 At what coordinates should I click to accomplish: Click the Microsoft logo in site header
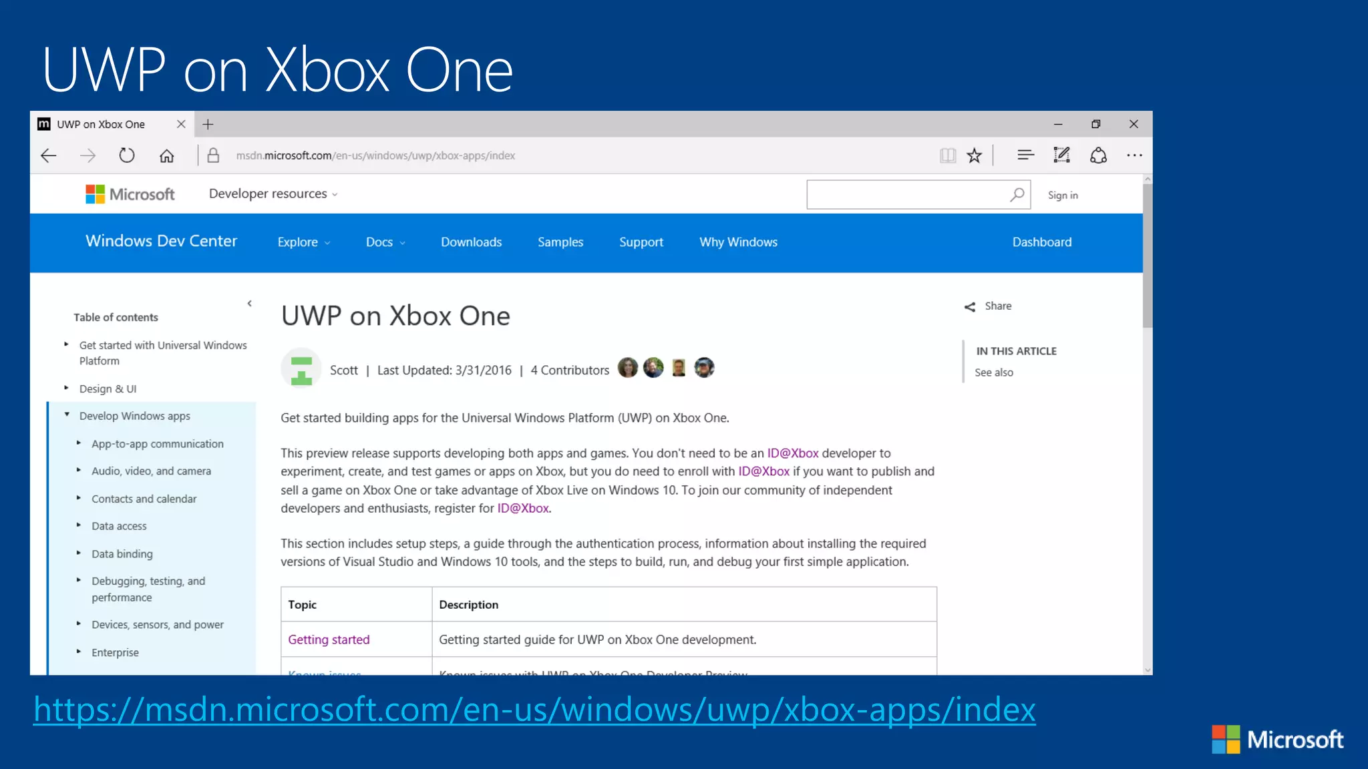(x=130, y=194)
